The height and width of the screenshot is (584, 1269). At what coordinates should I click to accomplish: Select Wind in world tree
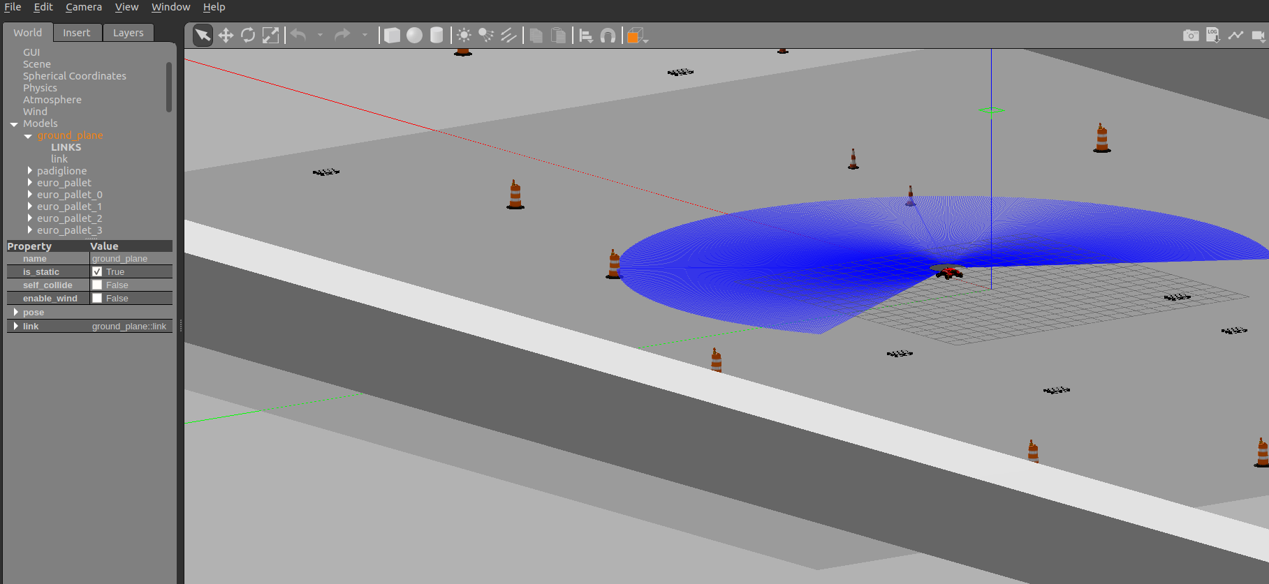click(35, 112)
